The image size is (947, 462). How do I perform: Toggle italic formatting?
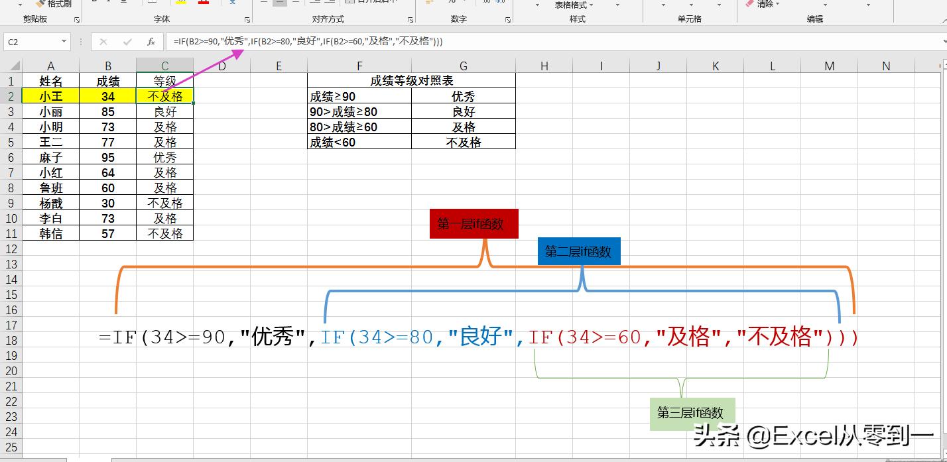tap(108, 2)
